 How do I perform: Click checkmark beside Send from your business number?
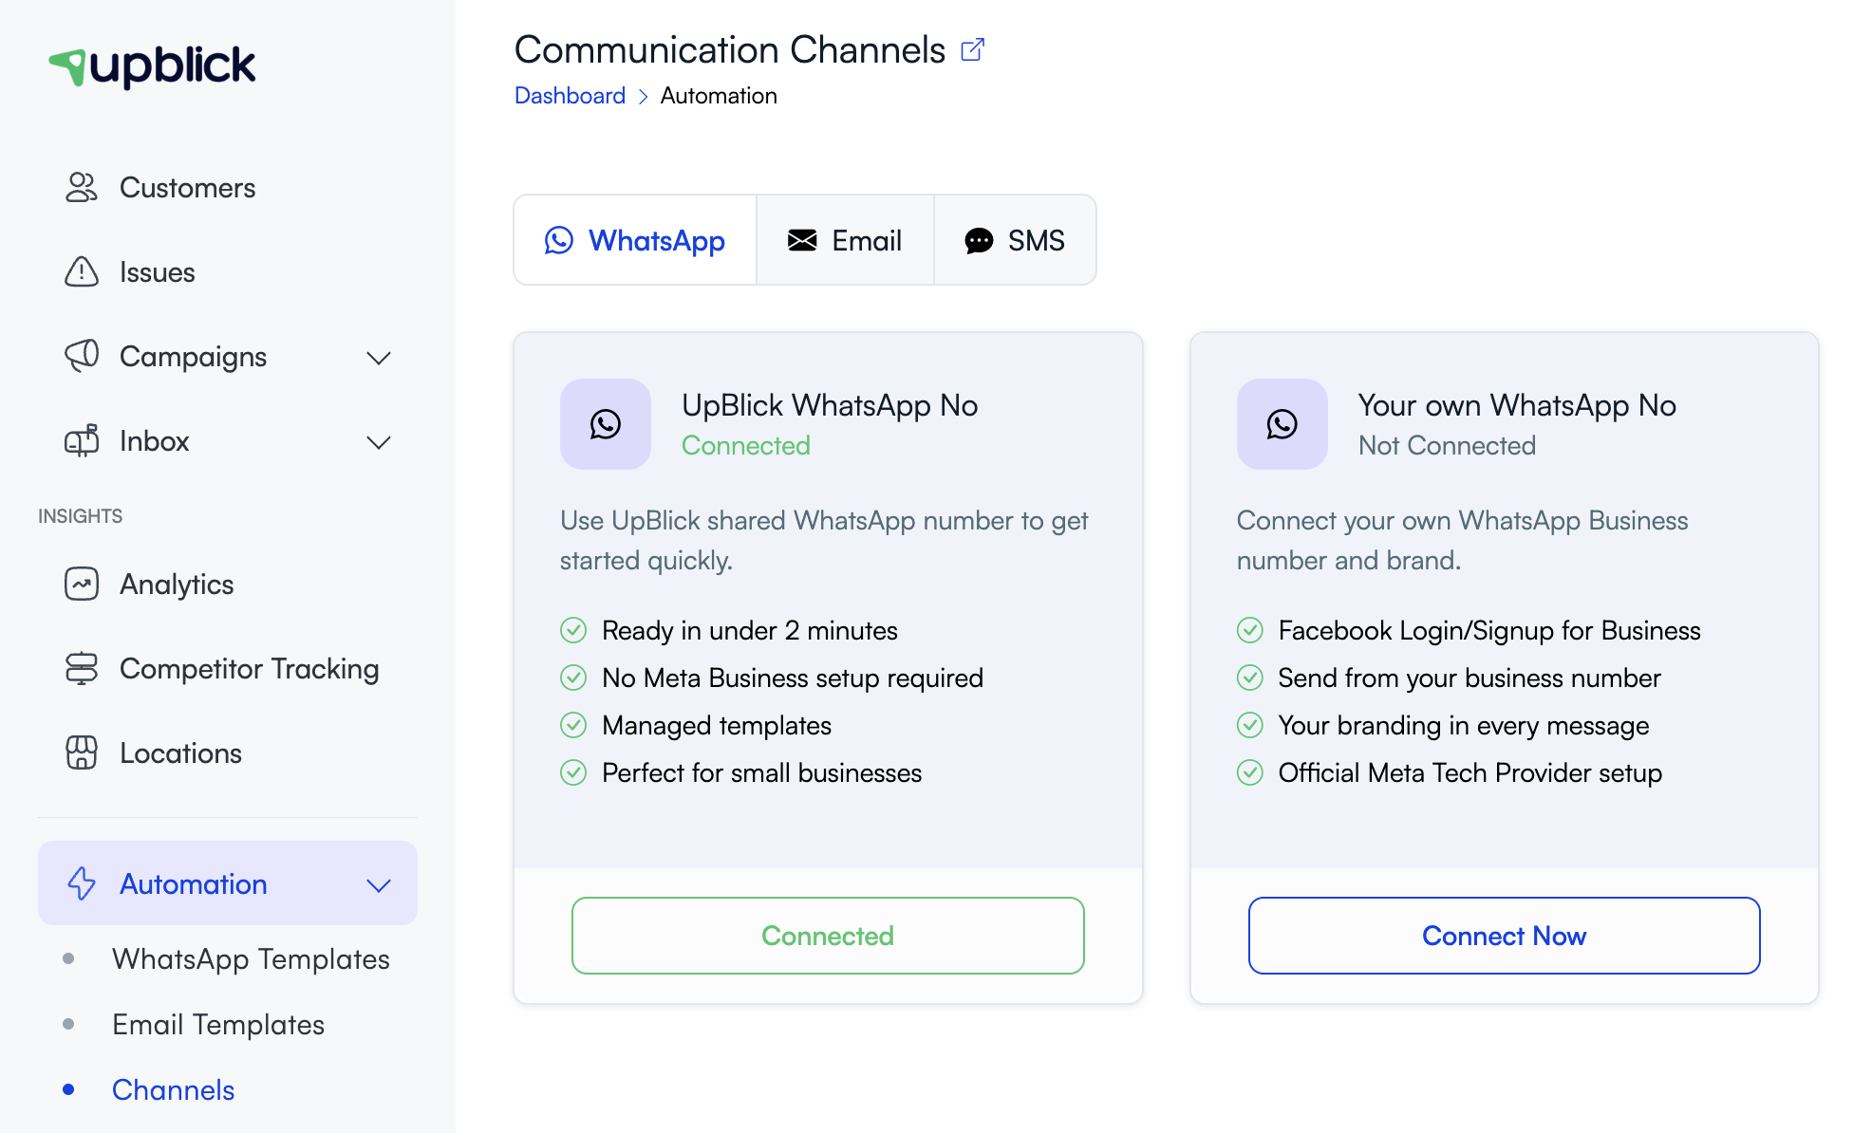(1250, 678)
